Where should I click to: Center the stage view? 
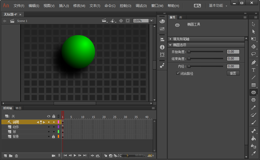121,21
